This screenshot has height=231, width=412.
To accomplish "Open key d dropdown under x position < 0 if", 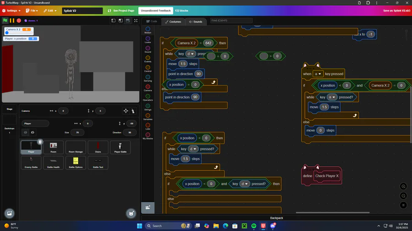I will [x=193, y=149].
